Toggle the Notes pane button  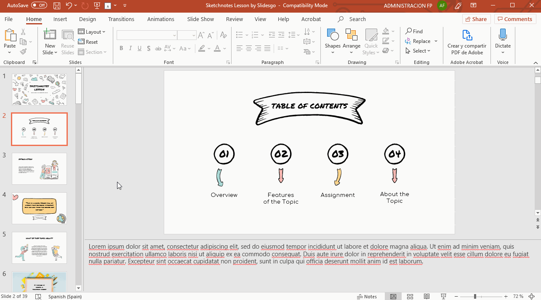367,296
